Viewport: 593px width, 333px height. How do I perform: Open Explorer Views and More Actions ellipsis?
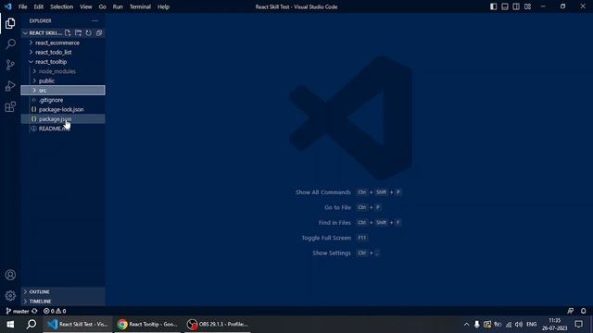coord(95,20)
